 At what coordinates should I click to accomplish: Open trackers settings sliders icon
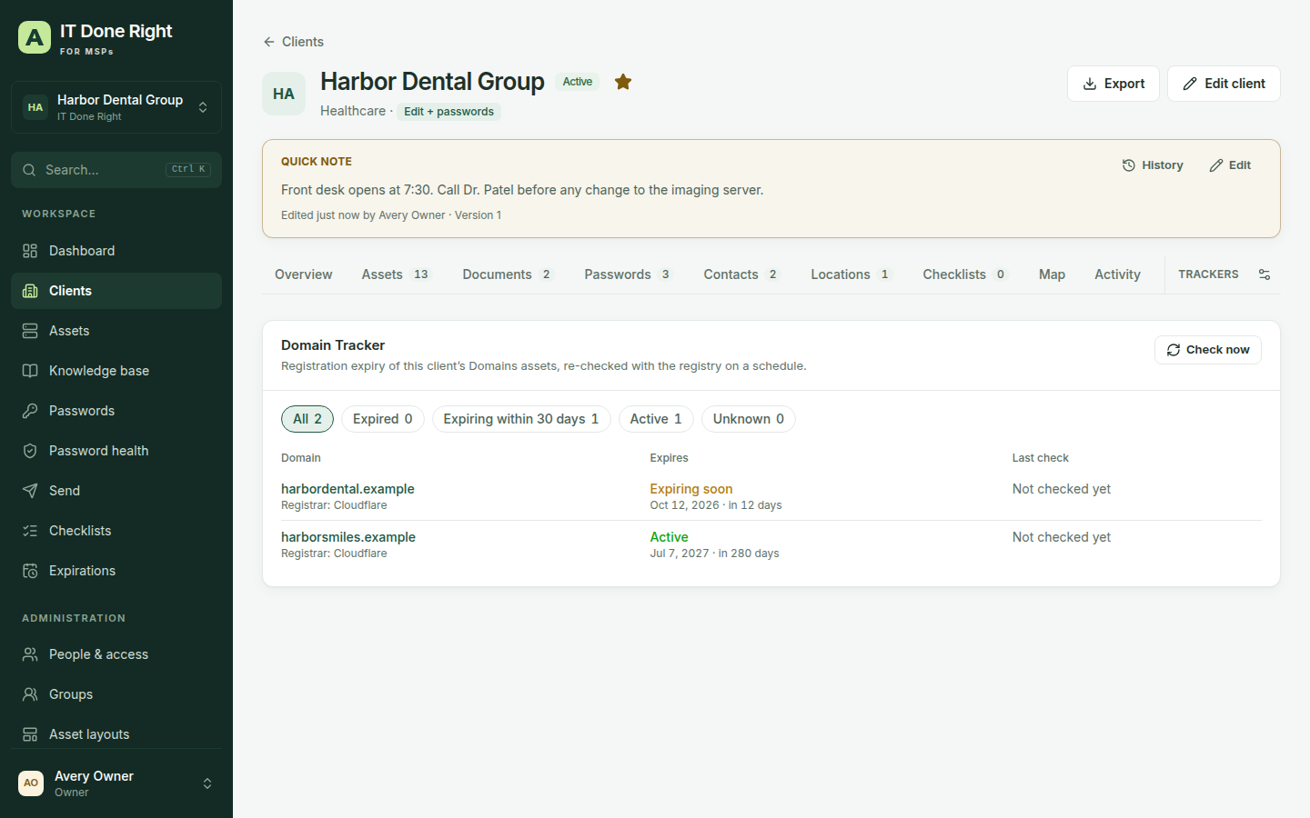click(x=1265, y=274)
